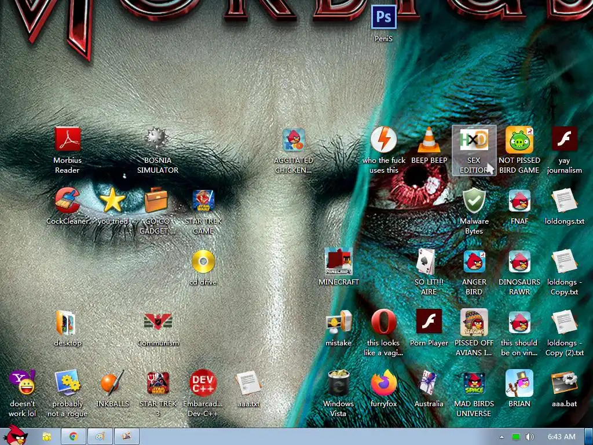Open SO LIT!!! AIRE cards icon
Viewport: 593px width, 445px height.
click(427, 261)
